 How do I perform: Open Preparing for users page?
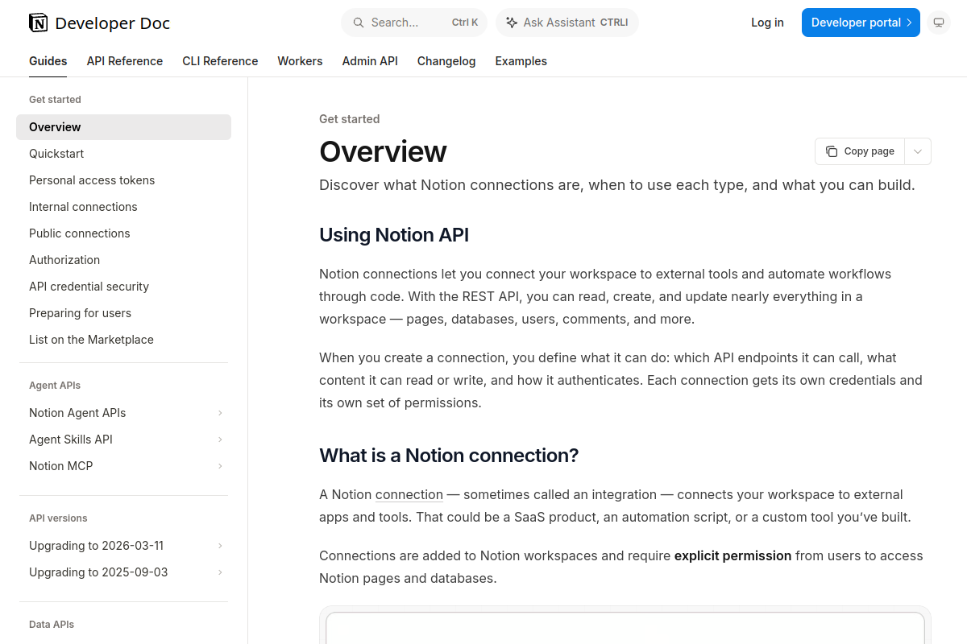(123, 313)
